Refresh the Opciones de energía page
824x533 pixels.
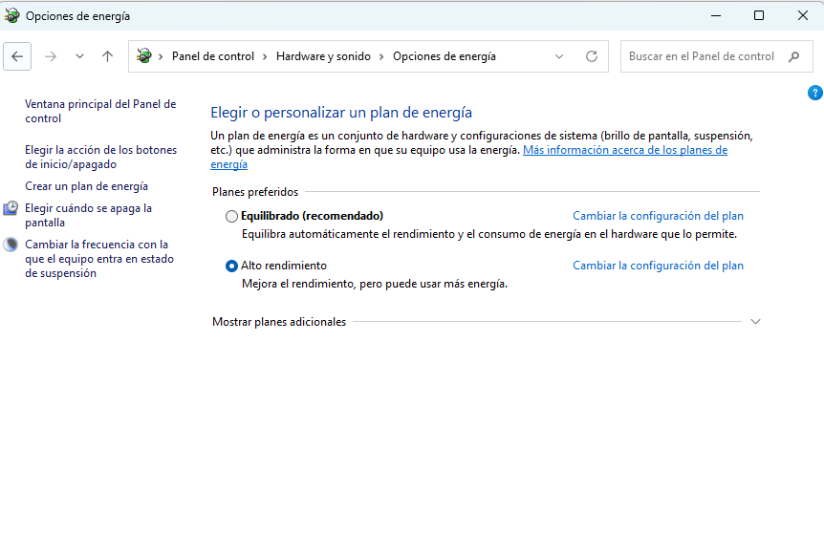[x=592, y=56]
